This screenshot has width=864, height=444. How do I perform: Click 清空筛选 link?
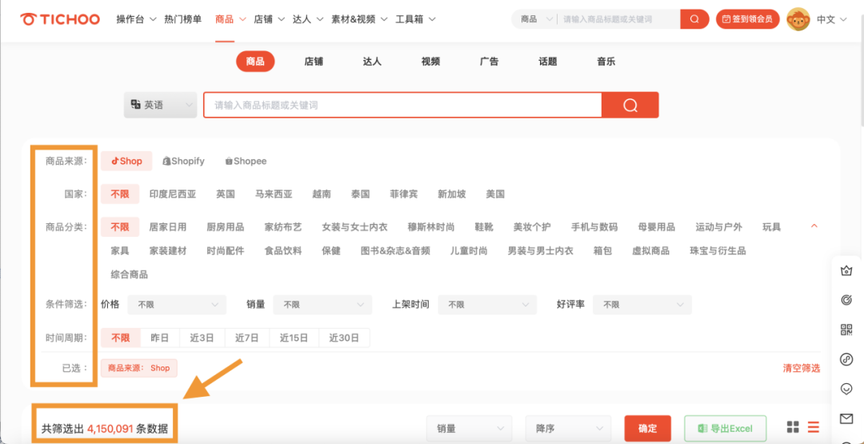point(801,368)
